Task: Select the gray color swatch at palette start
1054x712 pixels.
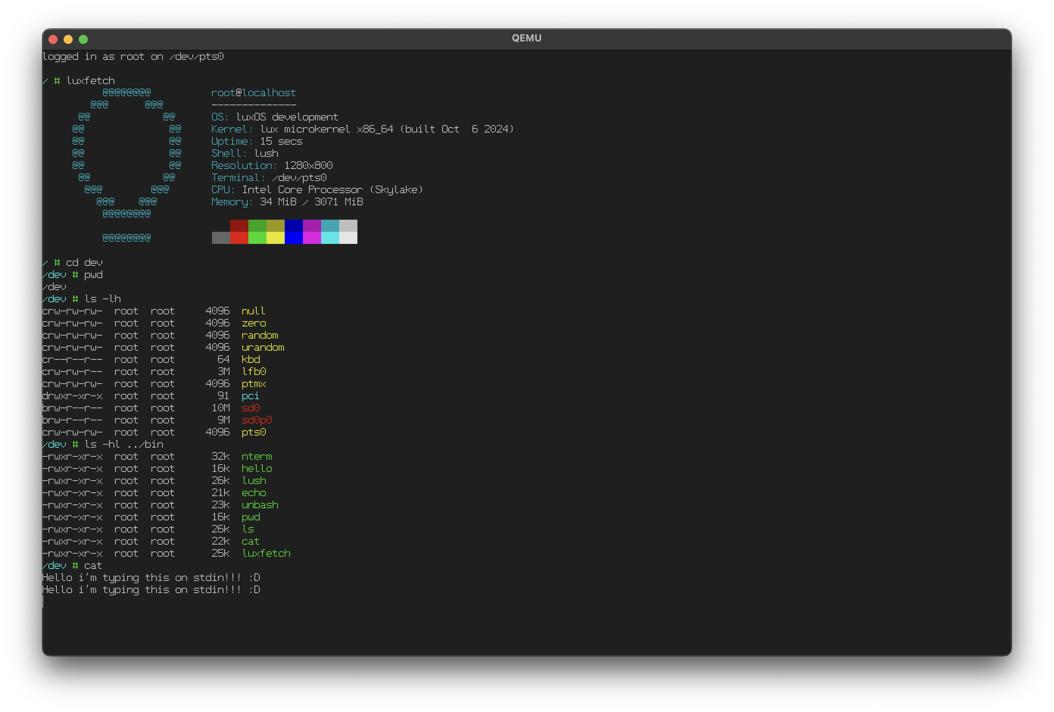Action: point(221,237)
